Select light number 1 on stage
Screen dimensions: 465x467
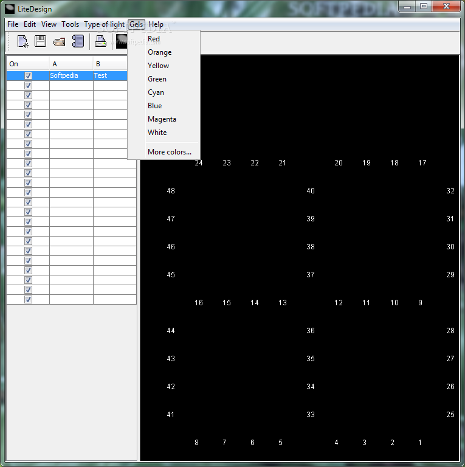coord(420,443)
